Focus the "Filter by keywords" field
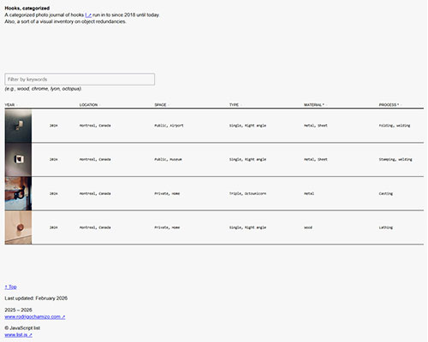The width and height of the screenshot is (428, 342). (80, 80)
